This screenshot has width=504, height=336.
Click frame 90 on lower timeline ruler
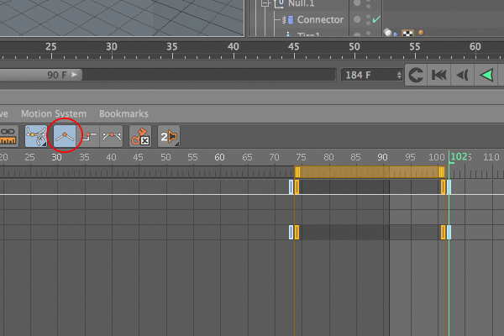(382, 157)
